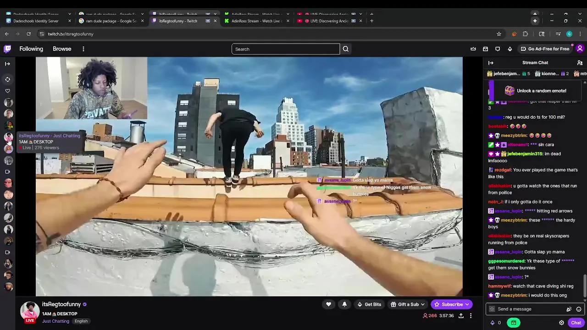This screenshot has width=587, height=330.
Task: Click the green channel rewards button
Action: click(513, 323)
